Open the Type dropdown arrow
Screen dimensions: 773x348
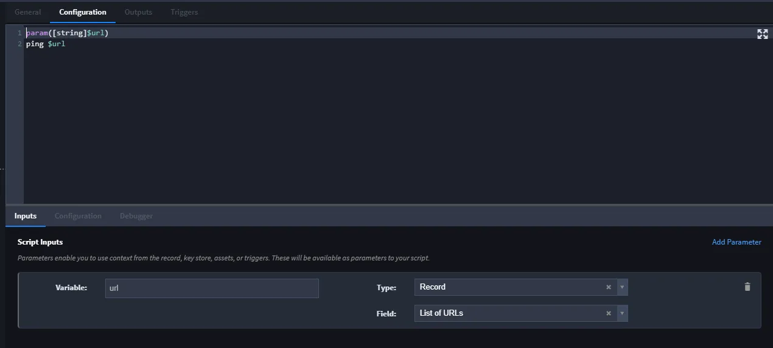click(622, 287)
